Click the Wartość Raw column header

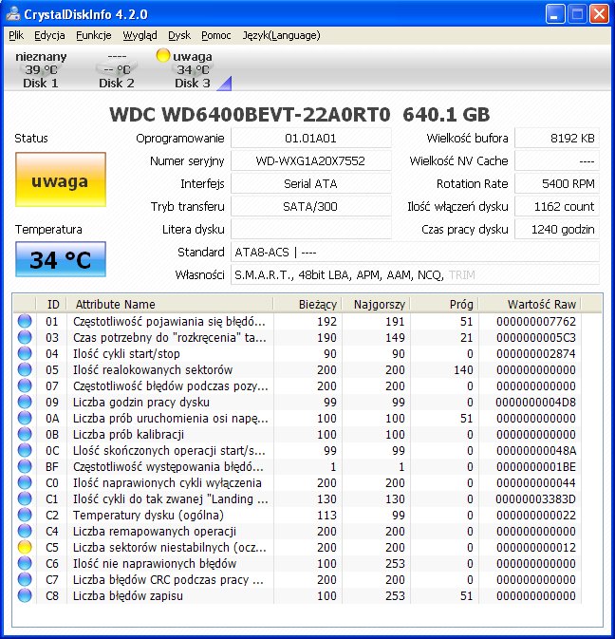[x=530, y=304]
